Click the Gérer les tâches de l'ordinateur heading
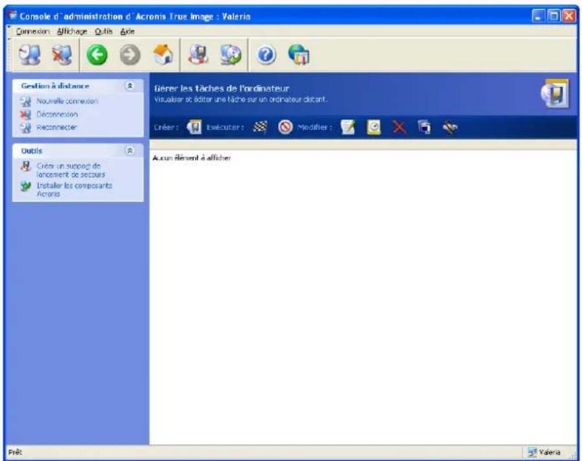This screenshot has width=582, height=461. coord(222,88)
